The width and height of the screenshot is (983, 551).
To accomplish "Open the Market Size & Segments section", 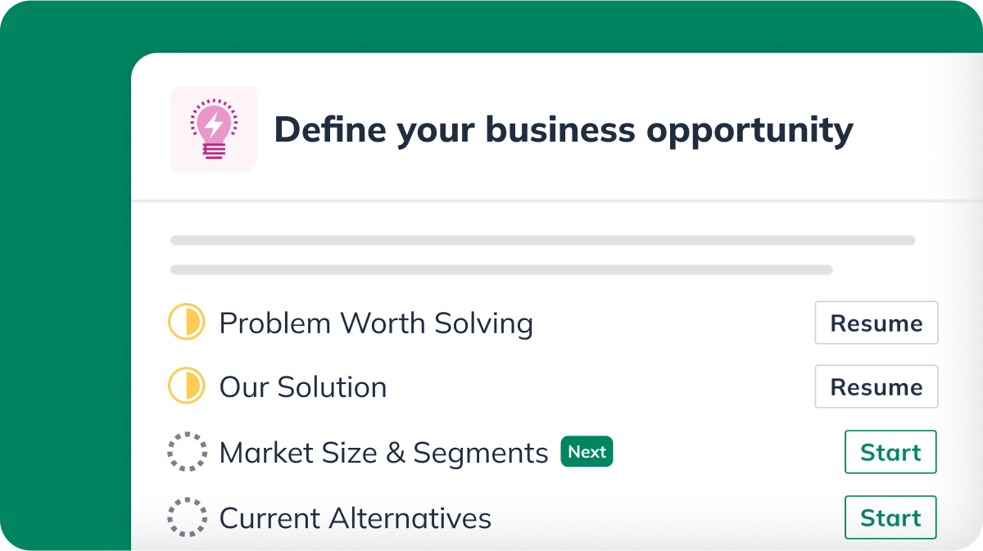I will 383,451.
